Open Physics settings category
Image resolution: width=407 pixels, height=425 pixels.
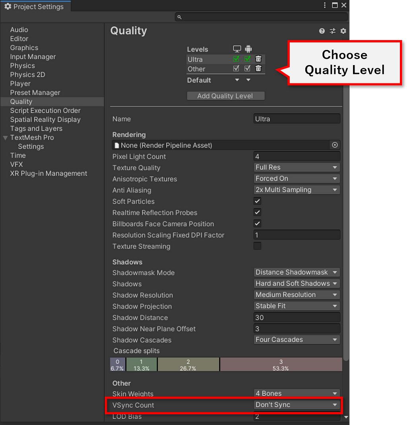tap(23, 65)
